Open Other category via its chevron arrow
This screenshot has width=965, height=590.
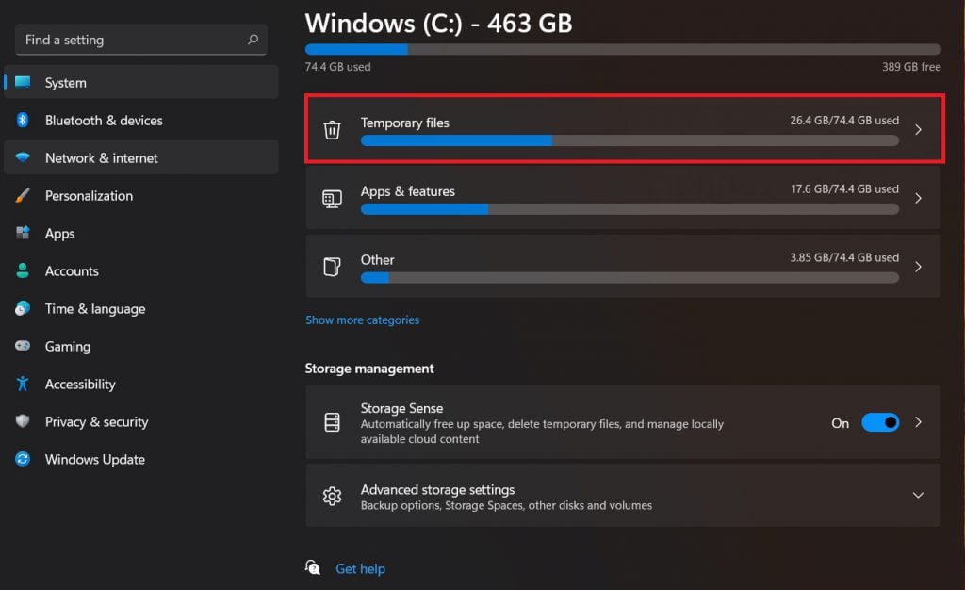pyautogui.click(x=918, y=267)
